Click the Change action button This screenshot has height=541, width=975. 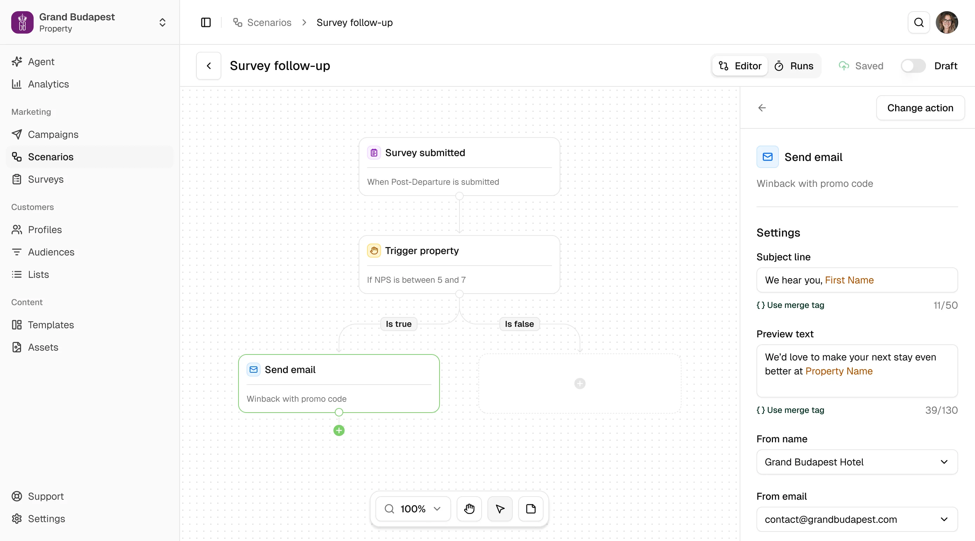[920, 108]
